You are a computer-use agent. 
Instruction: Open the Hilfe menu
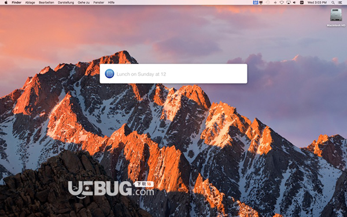point(111,2)
